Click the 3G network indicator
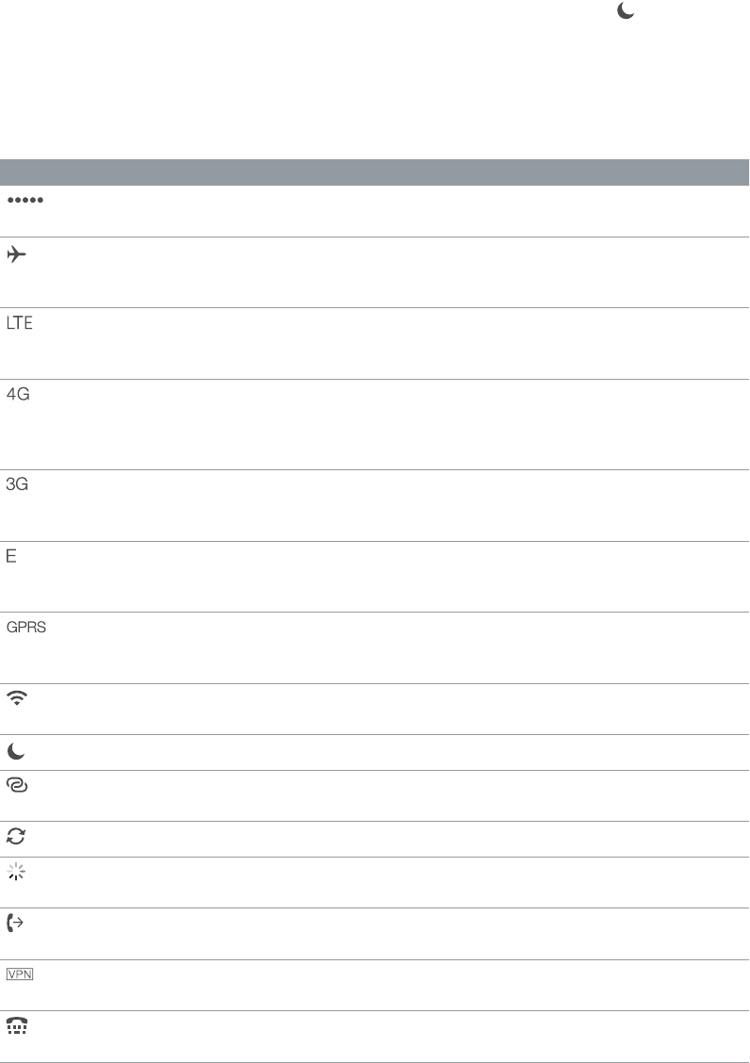Viewport: 750px width, 1063px height. (19, 484)
